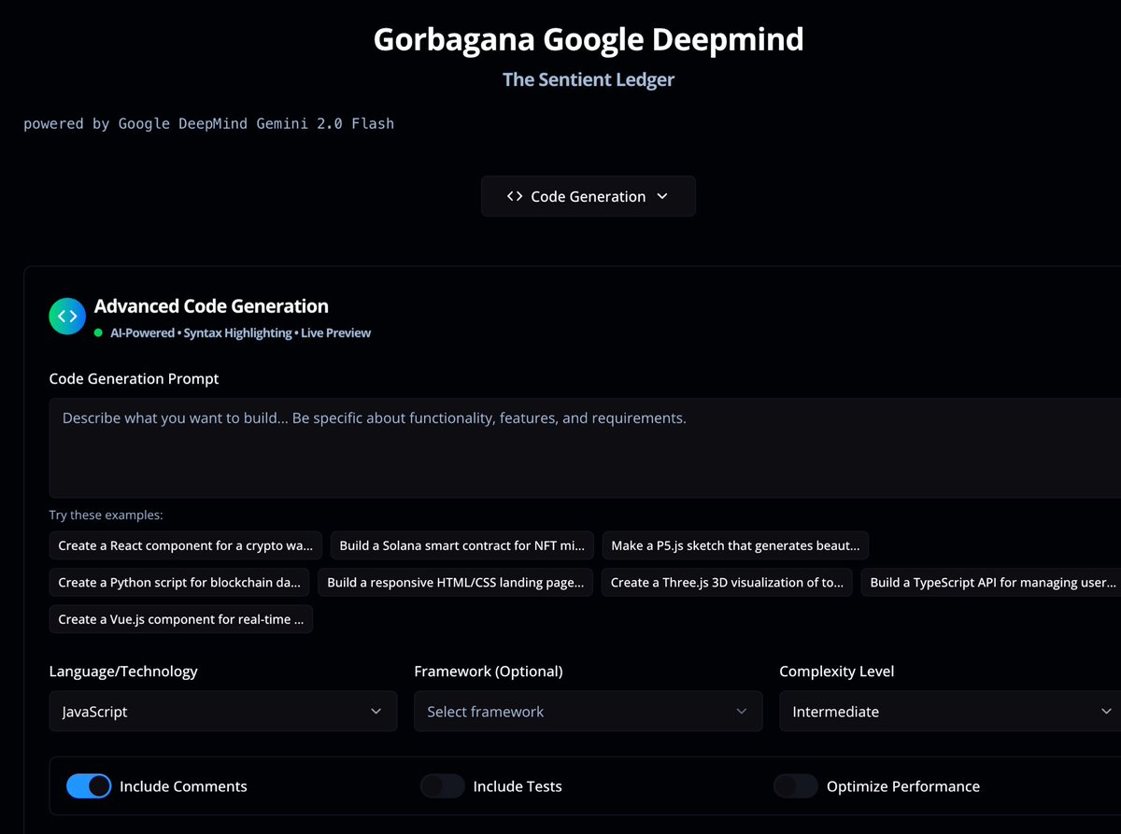Use the TypeScript API for managing users example
Viewport: 1121px width, 834px height.
(992, 582)
